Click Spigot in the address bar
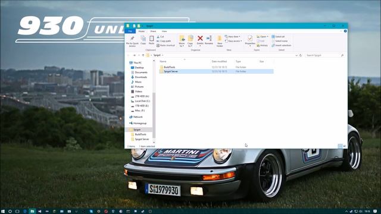Viewport: 381px width, 214px height. click(157, 55)
